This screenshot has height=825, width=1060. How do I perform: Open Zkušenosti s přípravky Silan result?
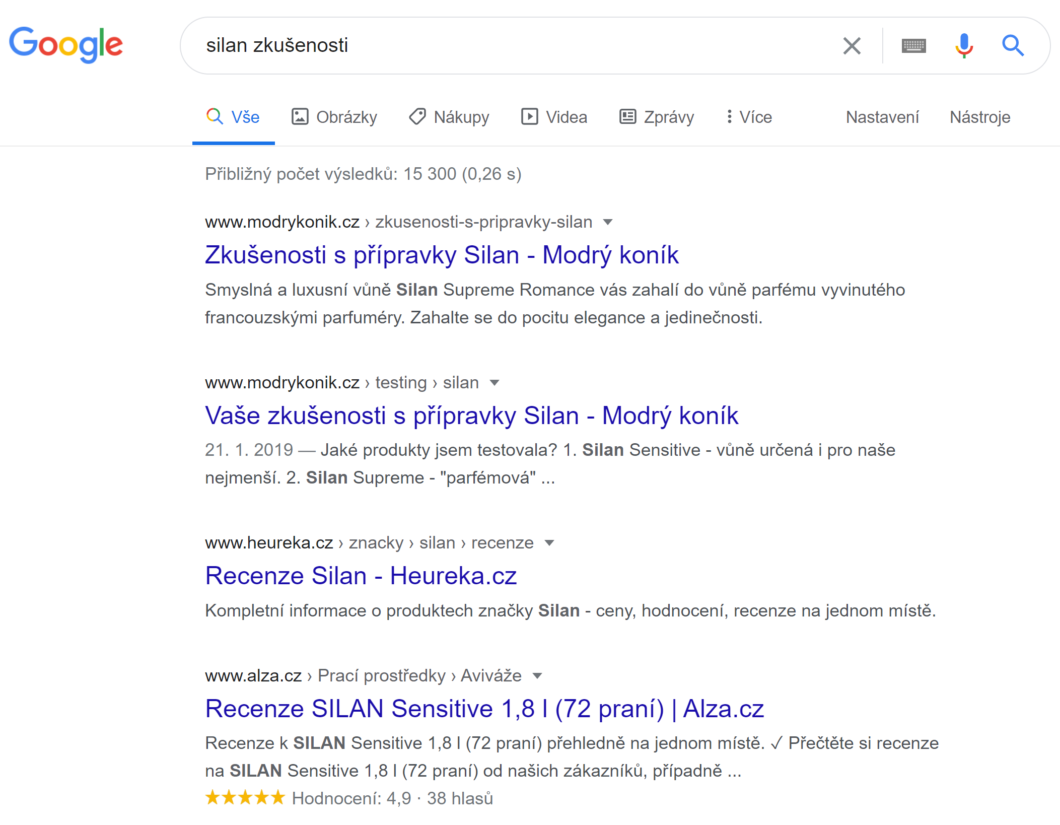click(442, 255)
